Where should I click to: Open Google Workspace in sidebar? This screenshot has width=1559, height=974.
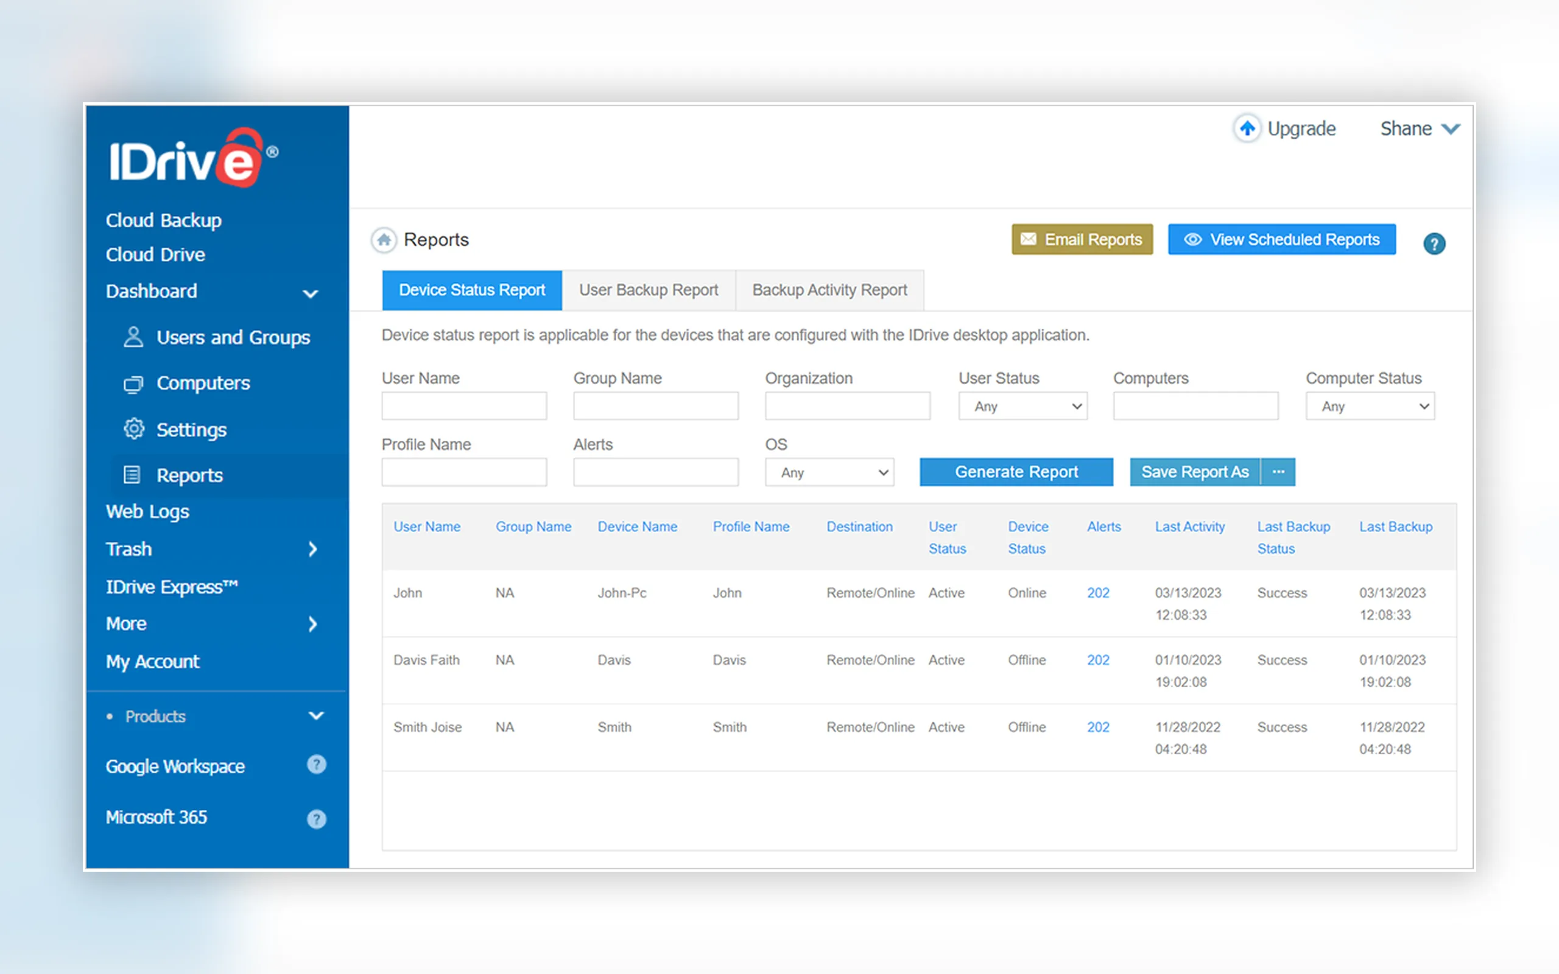(175, 766)
